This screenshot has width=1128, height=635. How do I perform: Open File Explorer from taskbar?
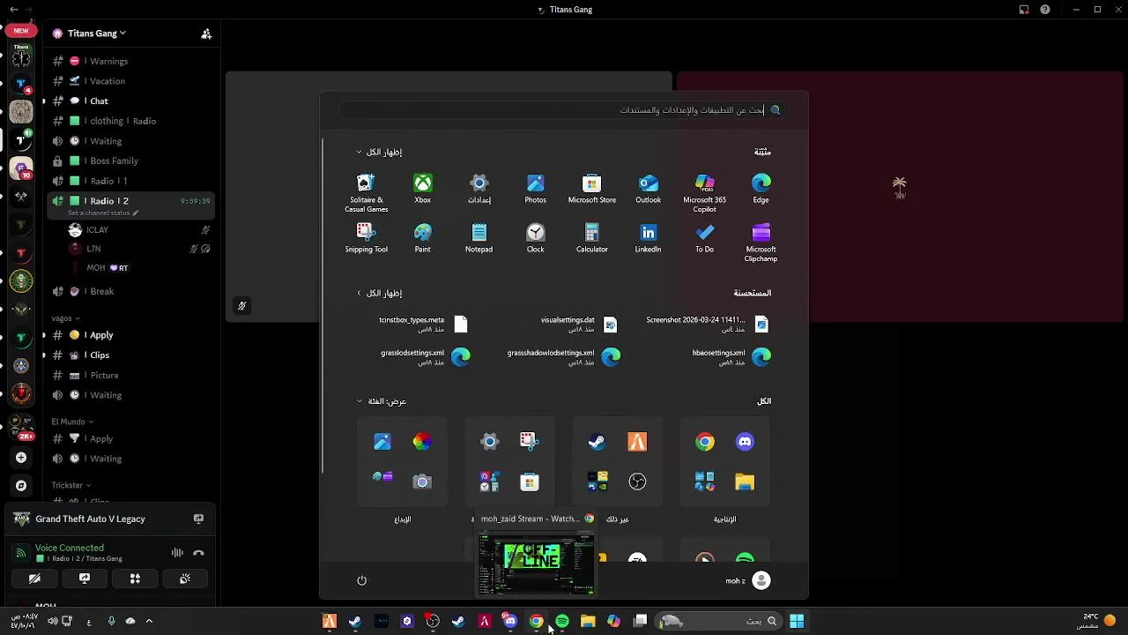[588, 622]
